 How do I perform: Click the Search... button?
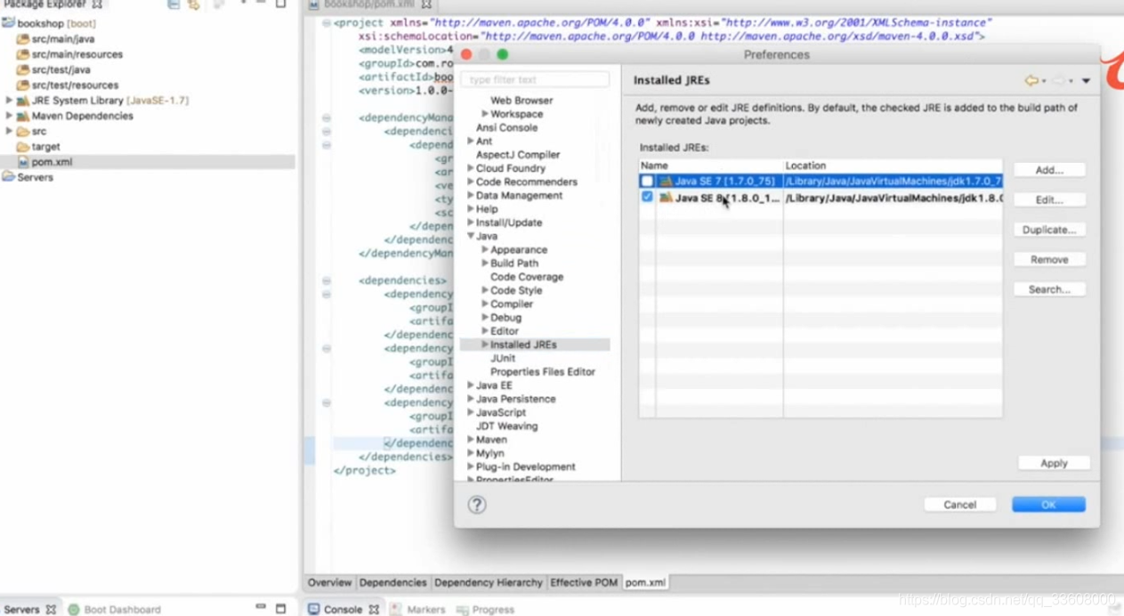tap(1049, 289)
